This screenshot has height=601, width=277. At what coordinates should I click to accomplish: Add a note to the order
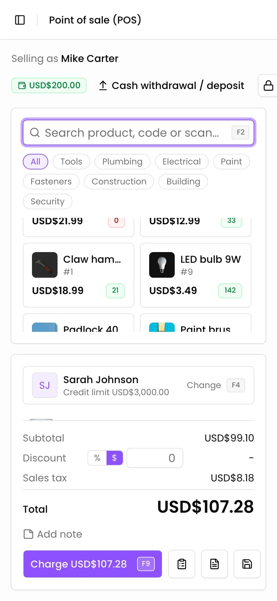[x=53, y=534]
